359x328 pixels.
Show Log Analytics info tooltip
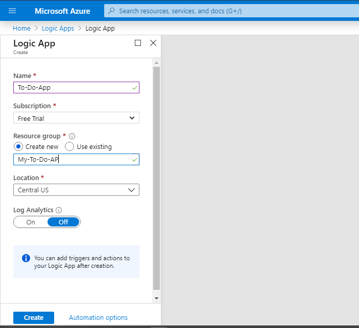click(59, 210)
